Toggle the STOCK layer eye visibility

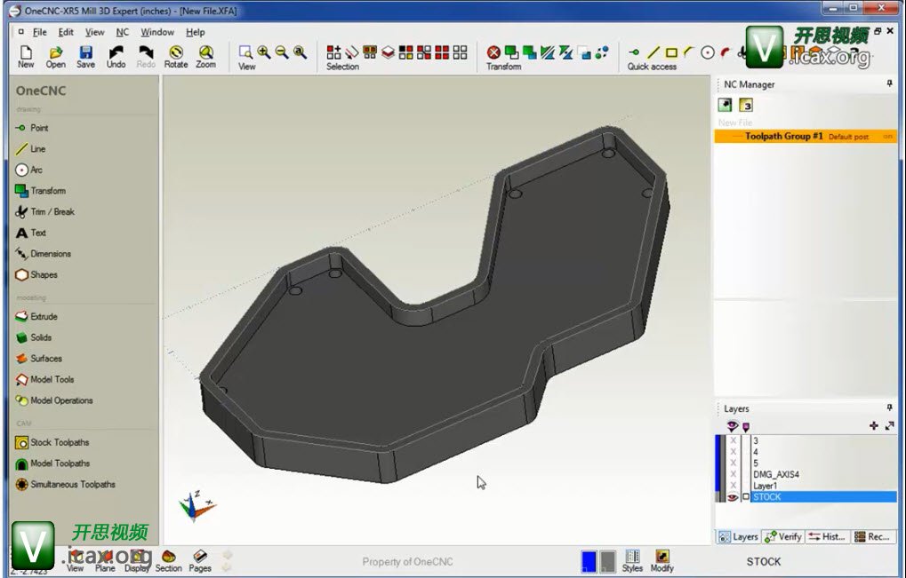[734, 497]
